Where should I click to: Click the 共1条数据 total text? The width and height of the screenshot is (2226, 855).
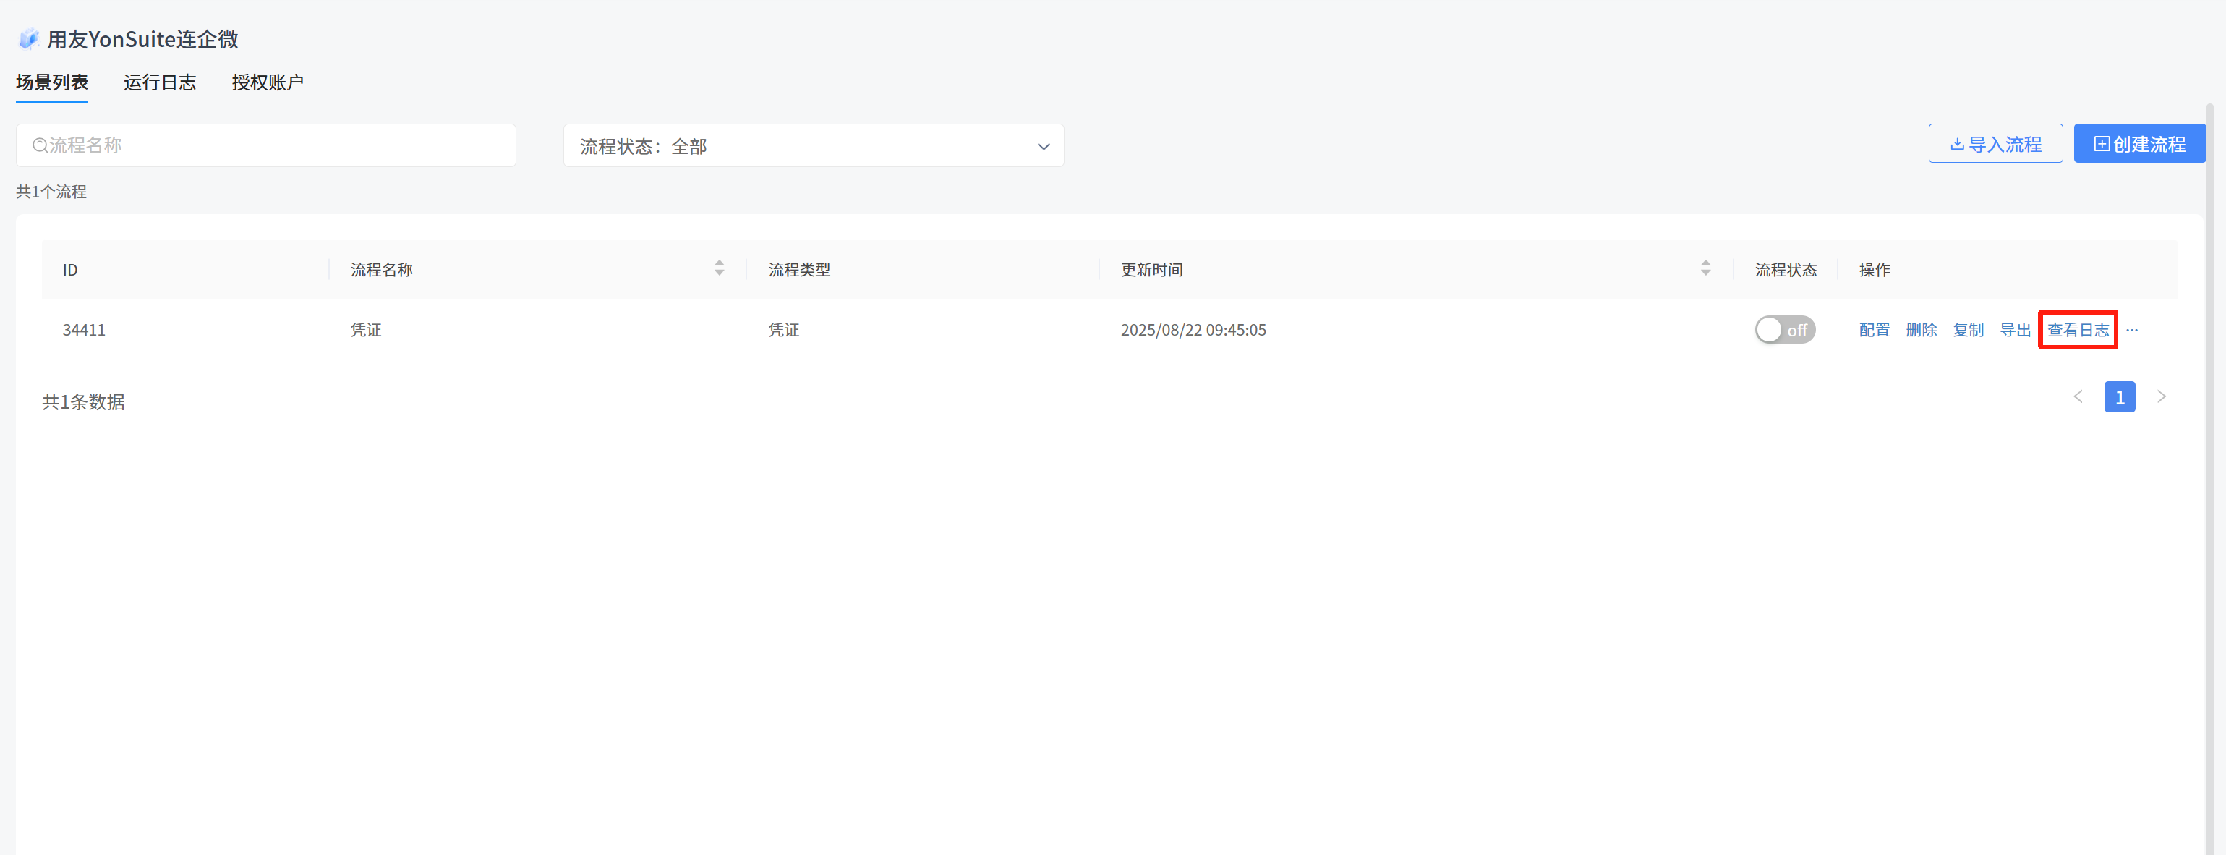point(83,402)
